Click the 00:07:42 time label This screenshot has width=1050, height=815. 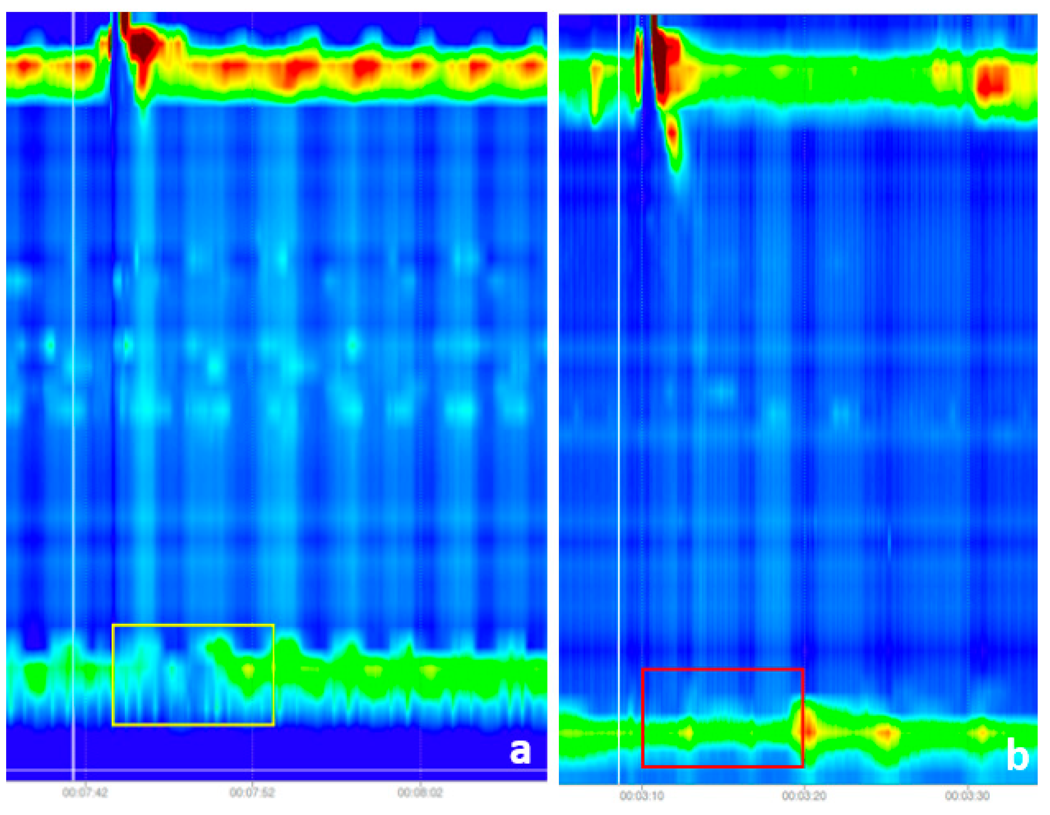(85, 792)
